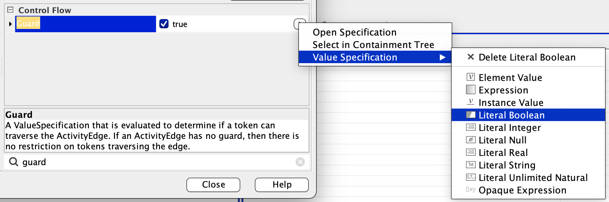Expand the Guard property row
Viewport: 609px width, 202px height.
click(10, 24)
